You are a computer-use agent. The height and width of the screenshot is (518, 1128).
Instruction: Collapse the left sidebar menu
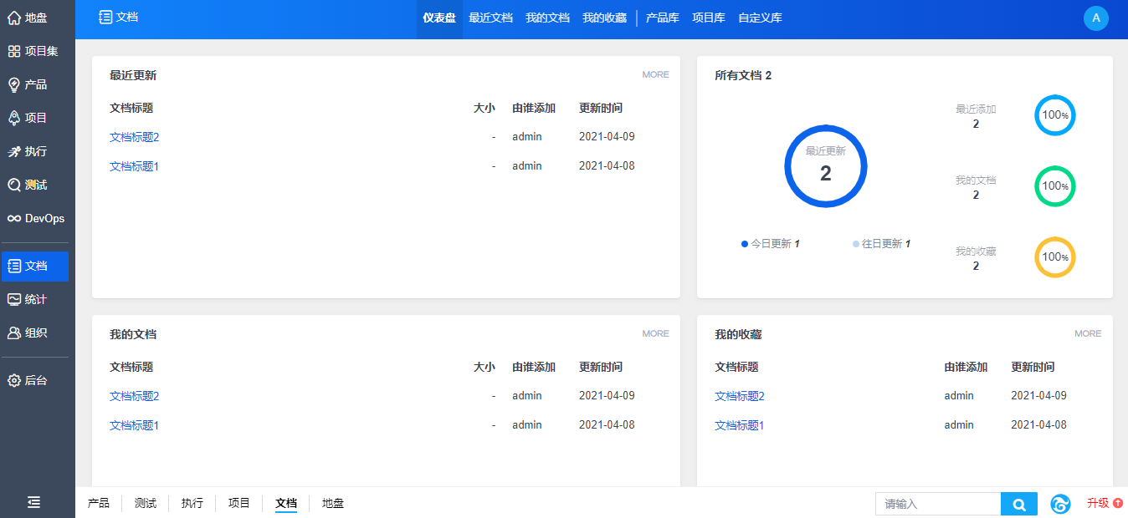[33, 502]
